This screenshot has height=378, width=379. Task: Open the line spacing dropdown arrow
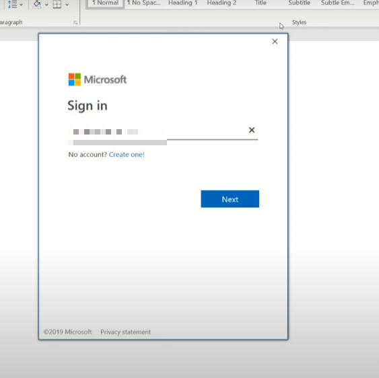(x=22, y=4)
